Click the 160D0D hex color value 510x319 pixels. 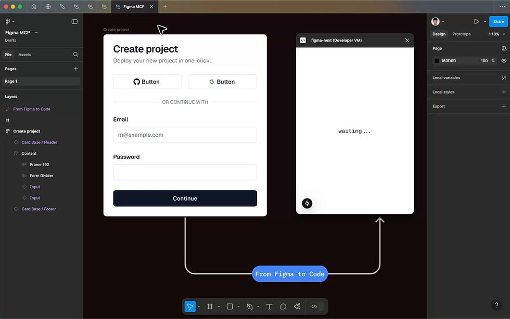(449, 61)
